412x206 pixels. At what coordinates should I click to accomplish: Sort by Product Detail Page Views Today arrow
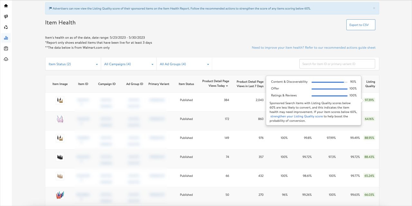[227, 86]
